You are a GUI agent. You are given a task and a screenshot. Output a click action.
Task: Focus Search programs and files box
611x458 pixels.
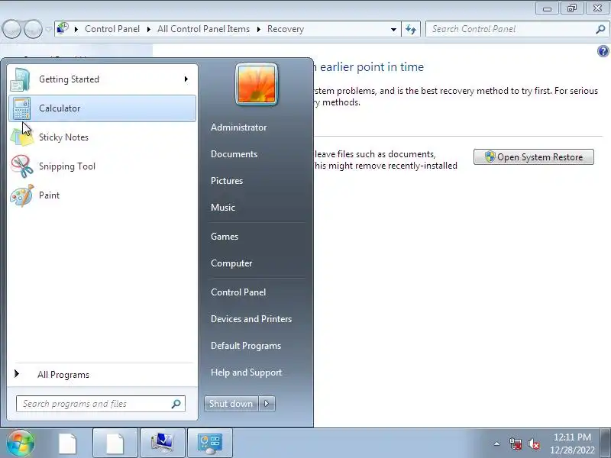pyautogui.click(x=101, y=404)
